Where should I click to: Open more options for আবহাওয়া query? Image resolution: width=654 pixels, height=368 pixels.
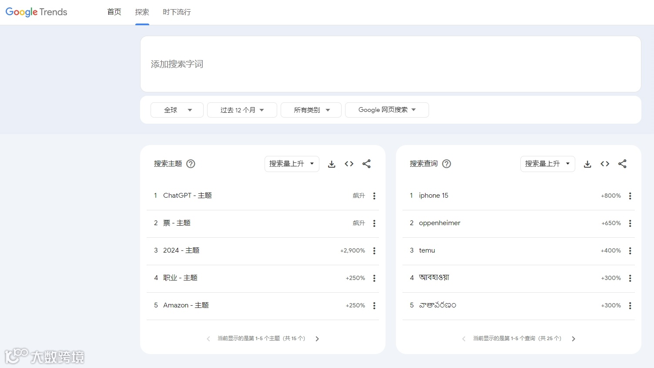click(630, 278)
